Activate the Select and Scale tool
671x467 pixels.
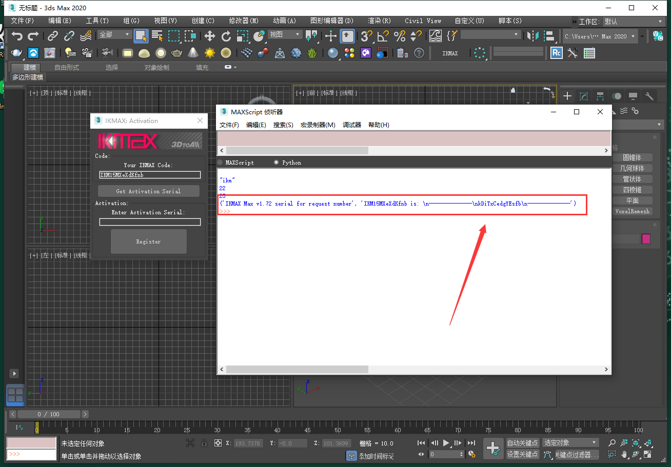click(243, 36)
